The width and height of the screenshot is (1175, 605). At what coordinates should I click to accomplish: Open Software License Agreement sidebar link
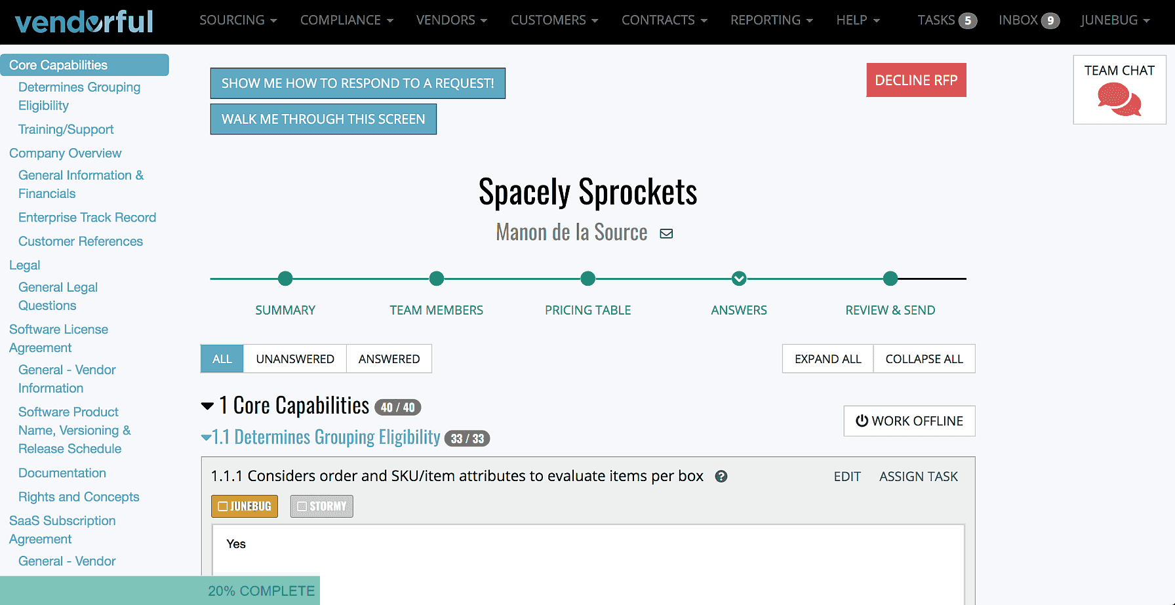pyautogui.click(x=59, y=338)
